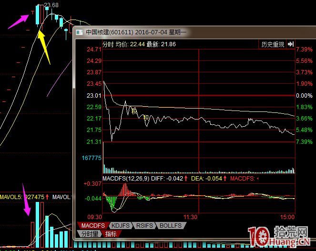Viewport: 316px width, 251px height.
Task: Click the 09:30 time axis label
Action: click(x=94, y=217)
